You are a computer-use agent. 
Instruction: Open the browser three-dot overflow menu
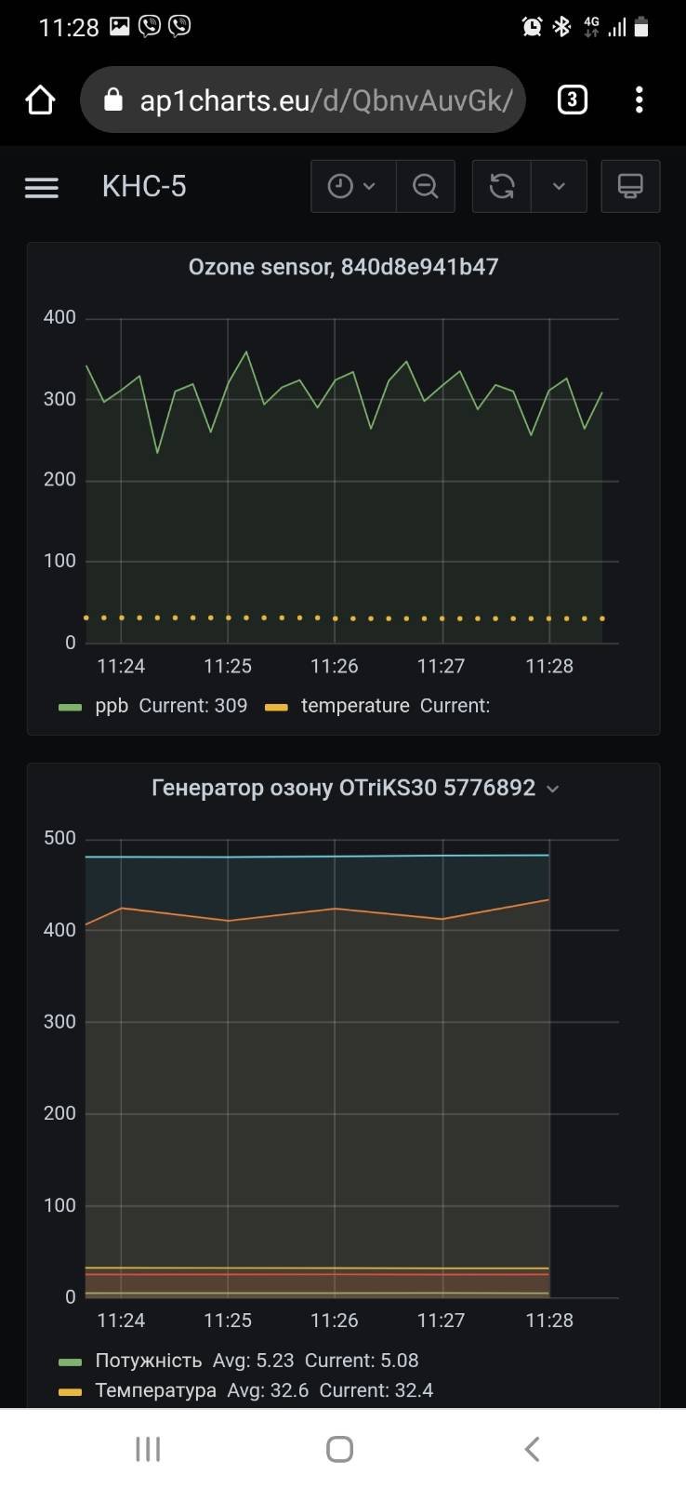coord(639,100)
